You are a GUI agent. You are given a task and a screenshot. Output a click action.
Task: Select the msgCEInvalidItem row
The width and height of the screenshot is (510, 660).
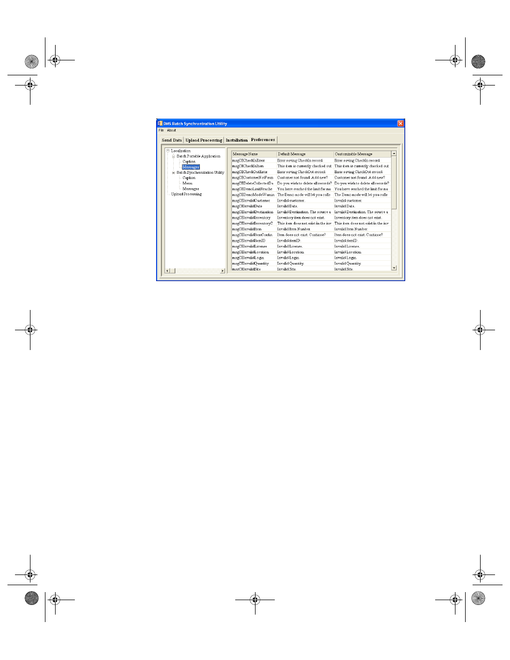tap(311, 229)
